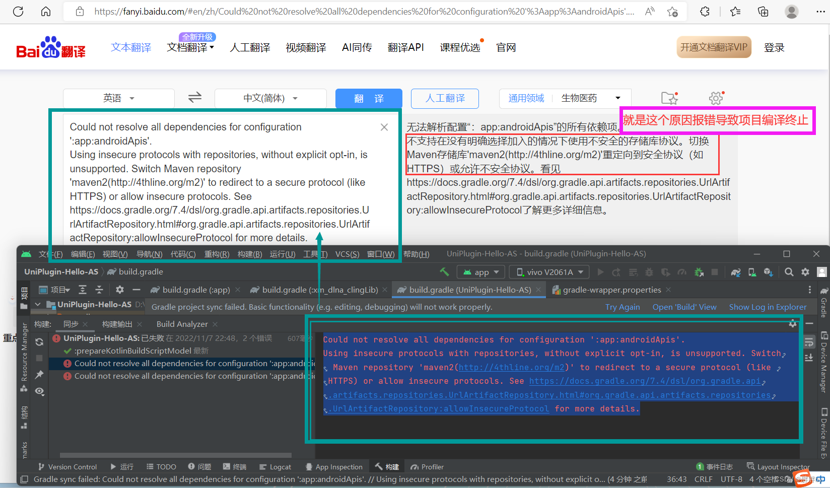Open Device Manager icon in toolbar
This screenshot has height=488, width=830.
tap(752, 272)
